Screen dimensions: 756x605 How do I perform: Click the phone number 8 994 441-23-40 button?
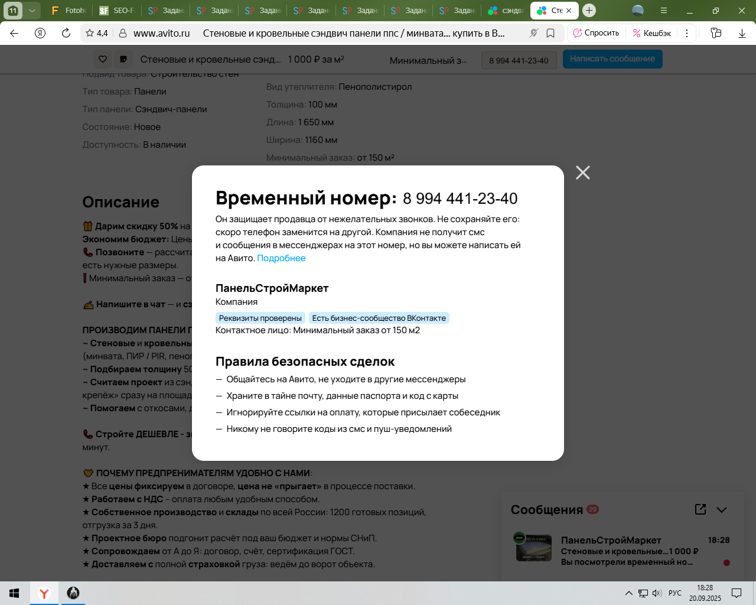[x=519, y=60]
